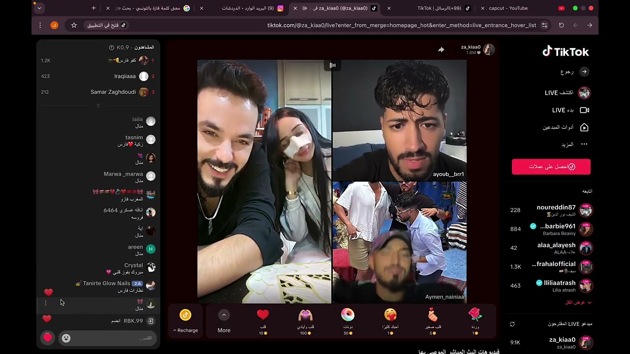The width and height of the screenshot is (630, 354).
Task: Open frahalofficial live channel
Action: (551, 266)
